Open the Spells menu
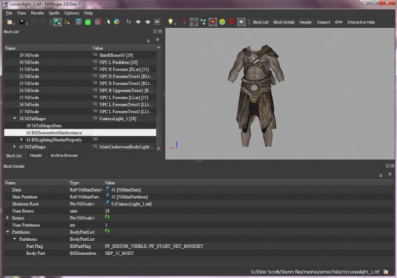Screen dimensions: 397x278 point(54,13)
